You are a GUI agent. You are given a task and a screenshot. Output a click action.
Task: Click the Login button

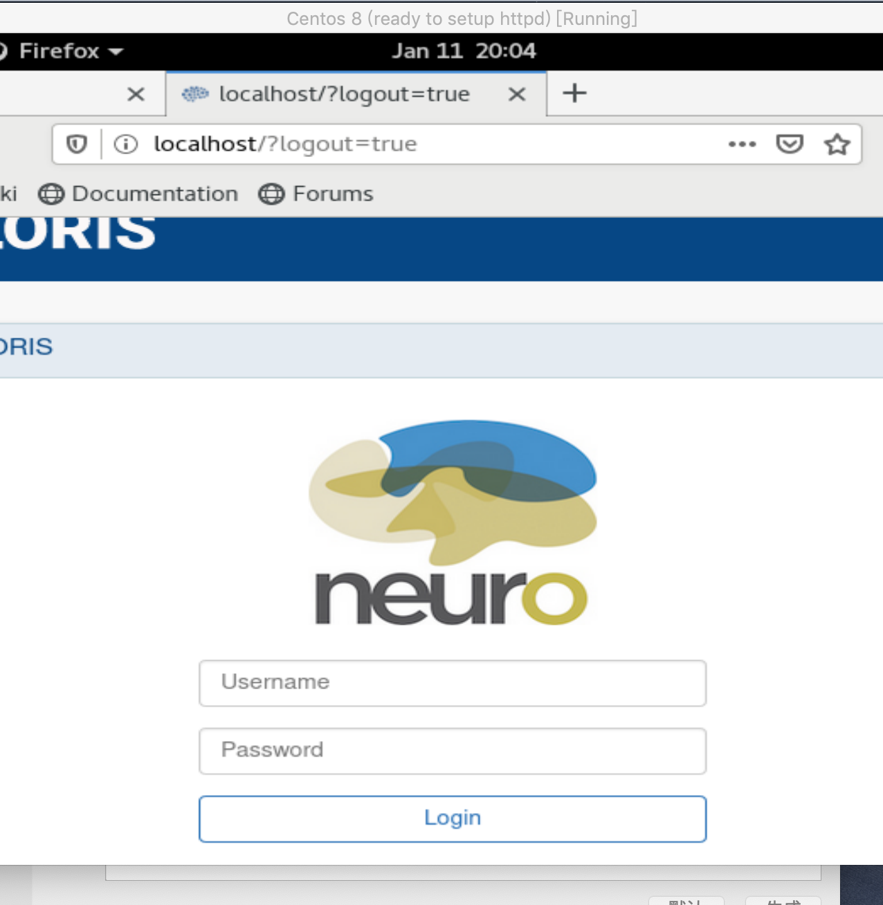click(x=453, y=819)
